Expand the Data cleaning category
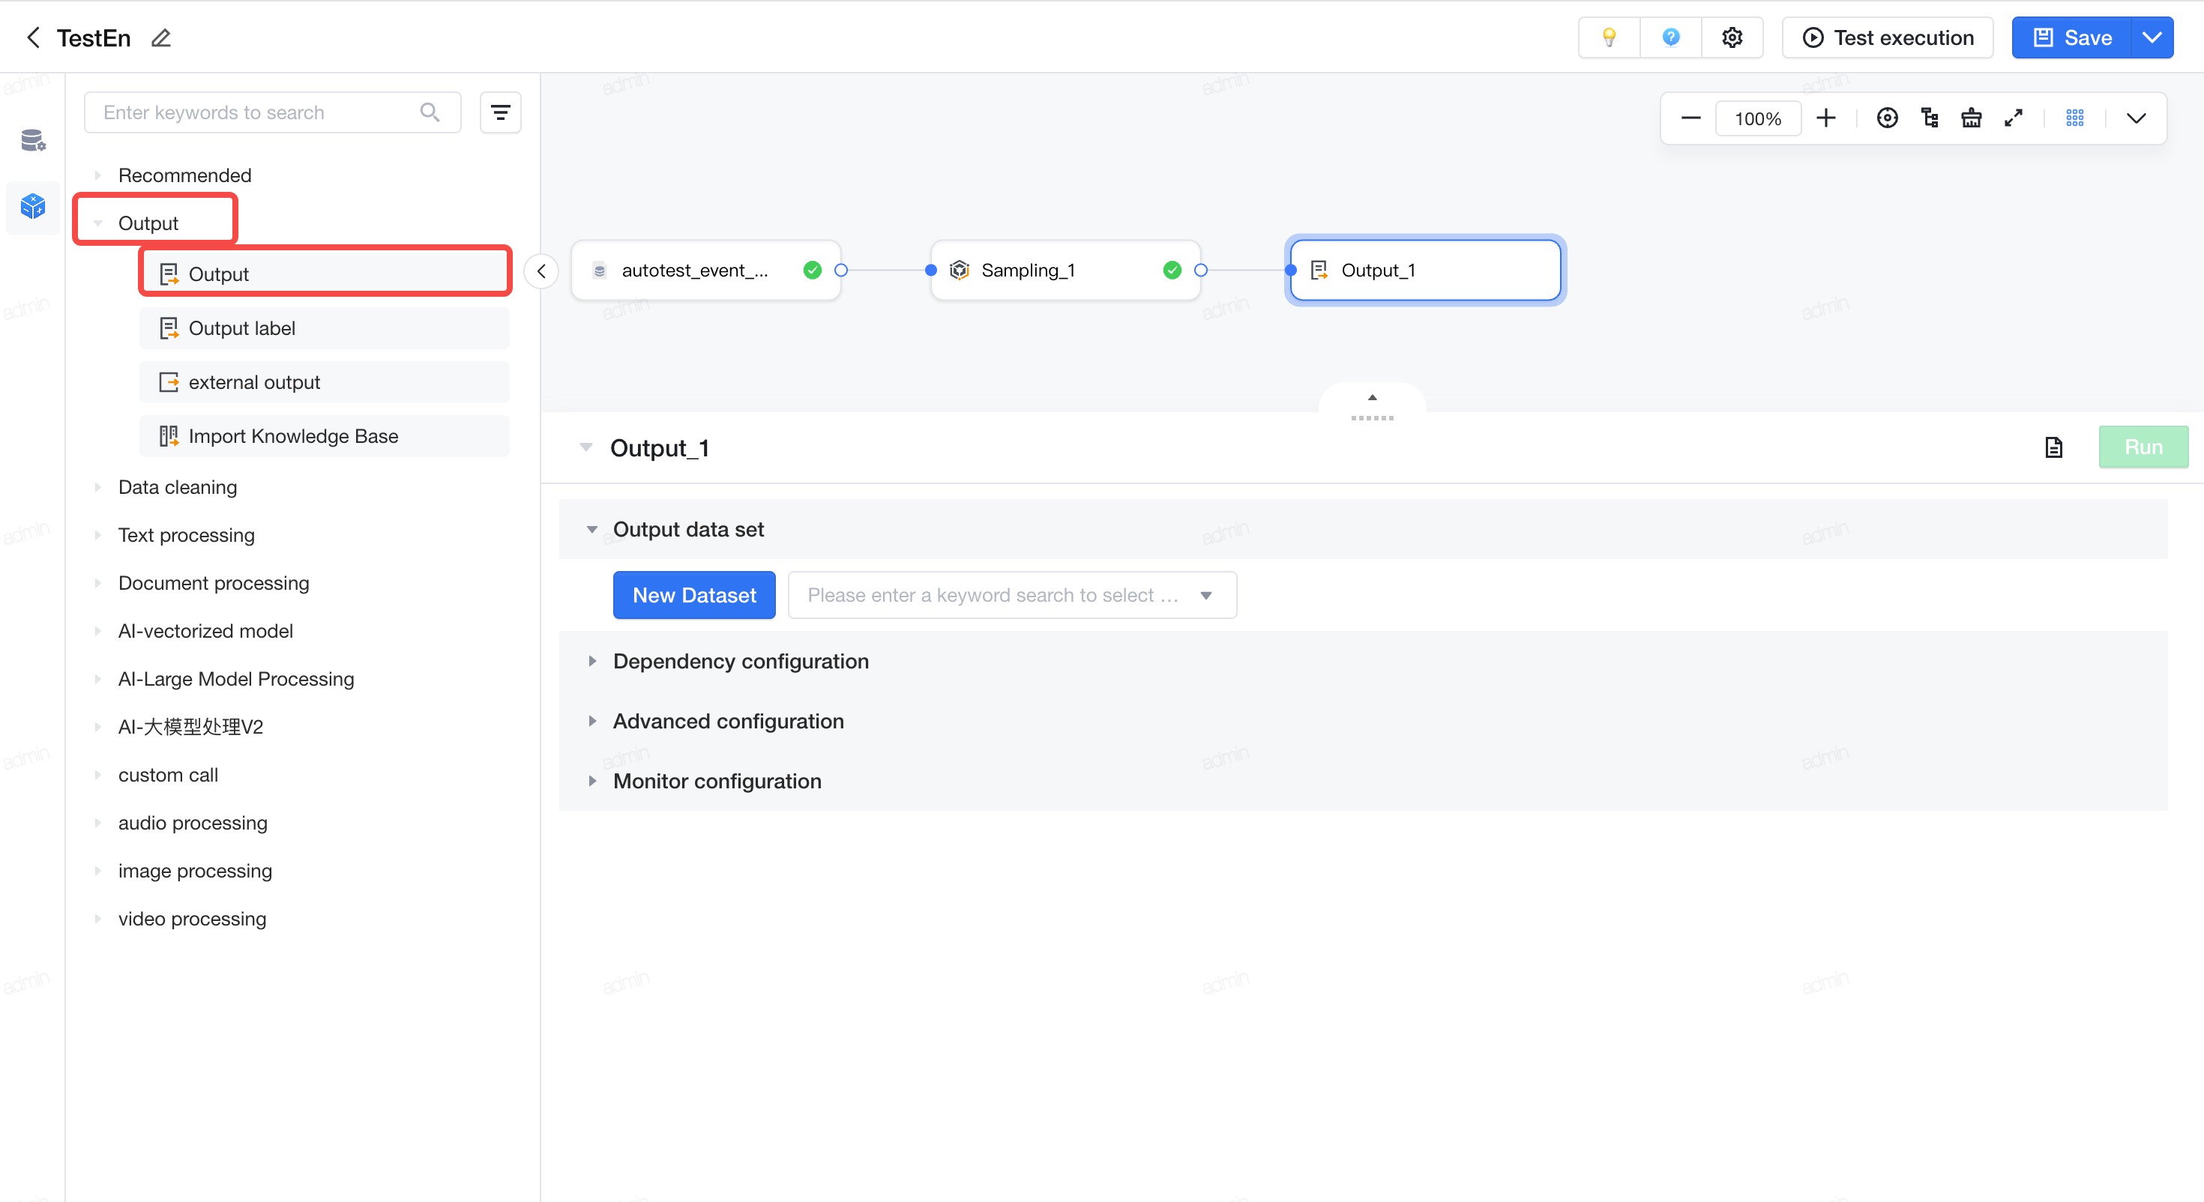Screen dimensions: 2204x1202 click(x=177, y=487)
